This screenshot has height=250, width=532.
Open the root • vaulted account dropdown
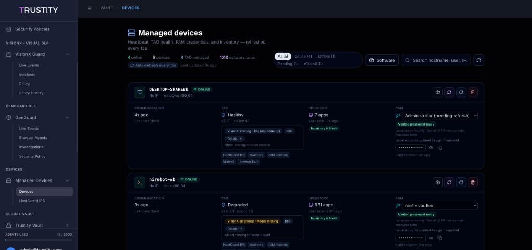point(440,205)
